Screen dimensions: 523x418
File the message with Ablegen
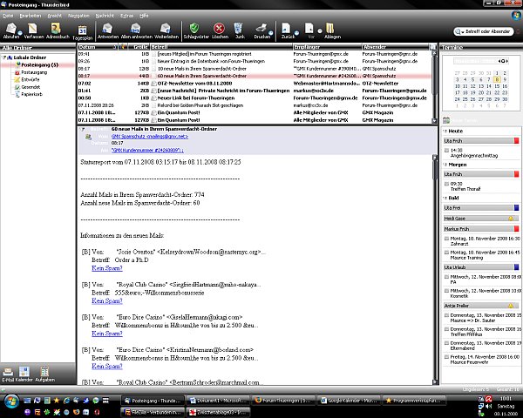[330, 29]
